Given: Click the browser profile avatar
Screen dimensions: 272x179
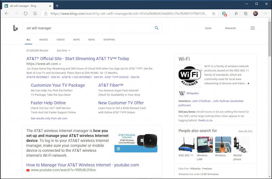Looking at the screenshot, I should [255, 14].
